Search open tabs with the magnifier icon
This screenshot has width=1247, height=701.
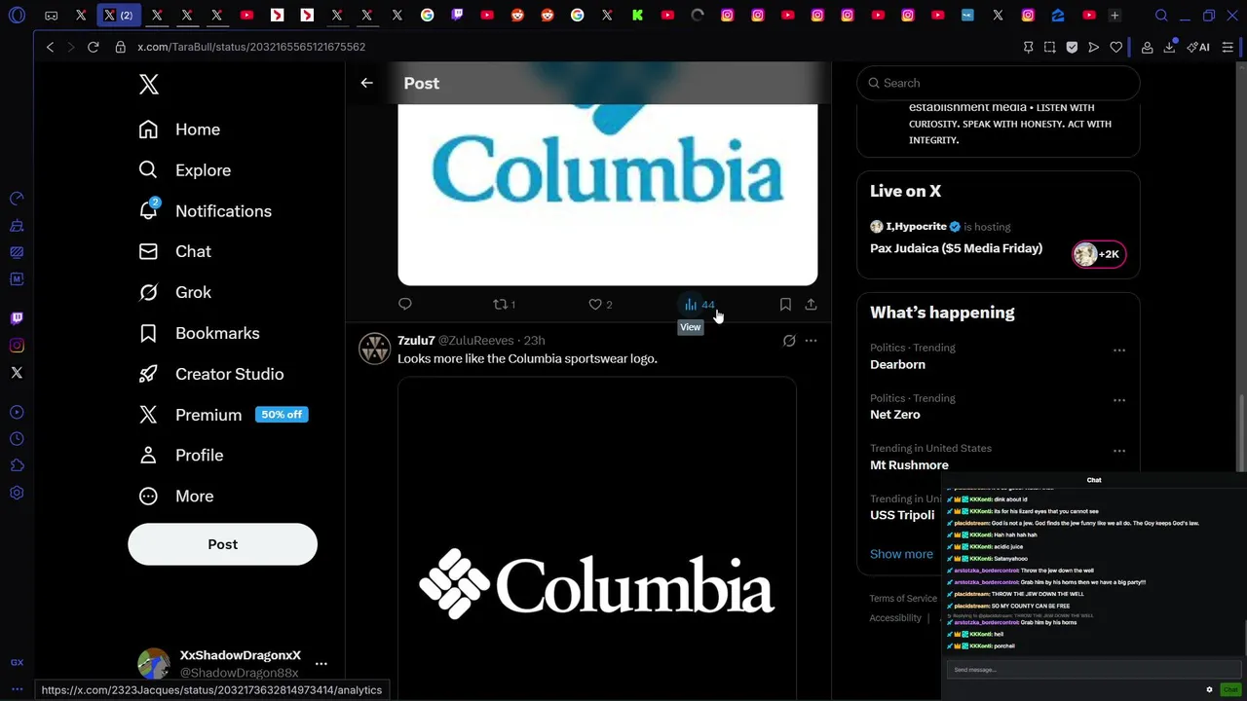coord(1161,16)
